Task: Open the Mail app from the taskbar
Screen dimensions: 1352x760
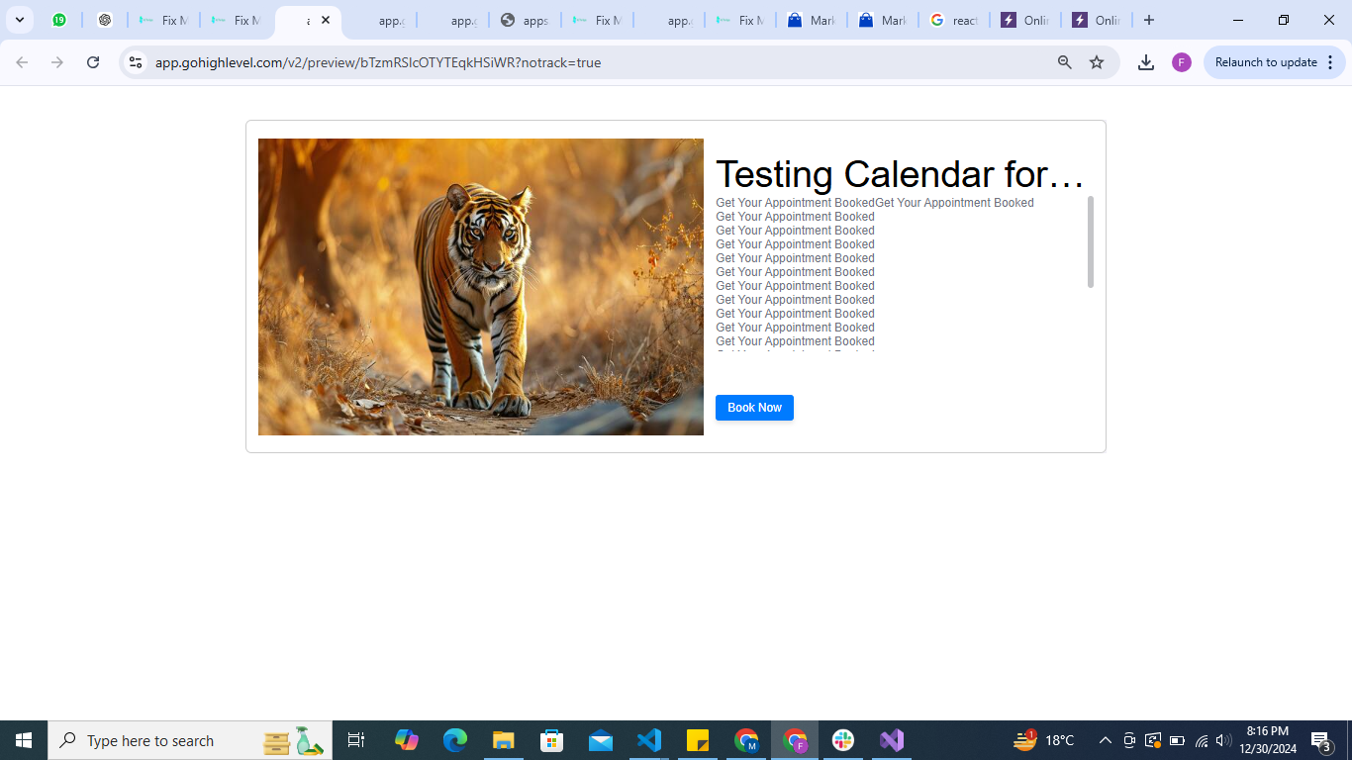Action: (600, 739)
